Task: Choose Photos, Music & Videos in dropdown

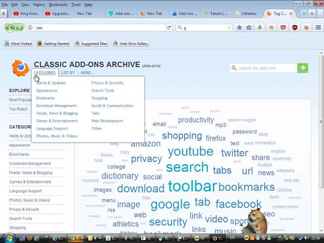Action: tap(57, 136)
